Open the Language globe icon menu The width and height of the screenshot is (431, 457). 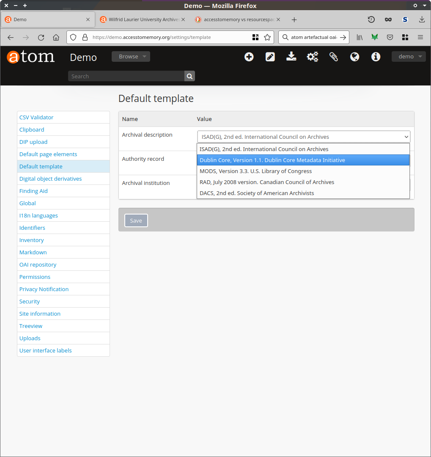(x=355, y=57)
